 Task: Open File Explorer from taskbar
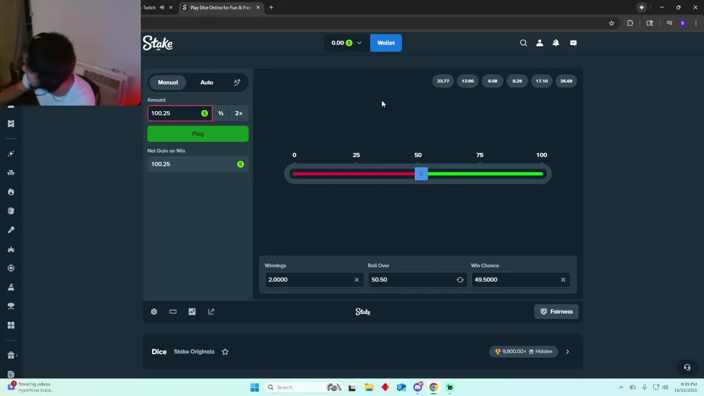pyautogui.click(x=369, y=387)
